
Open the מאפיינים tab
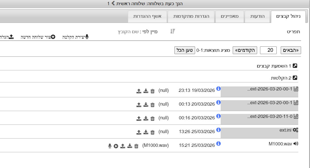point(229,17)
